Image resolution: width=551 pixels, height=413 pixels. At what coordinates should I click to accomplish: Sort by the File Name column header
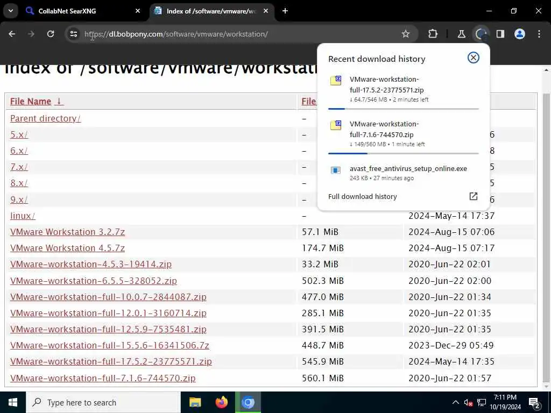pyautogui.click(x=37, y=101)
